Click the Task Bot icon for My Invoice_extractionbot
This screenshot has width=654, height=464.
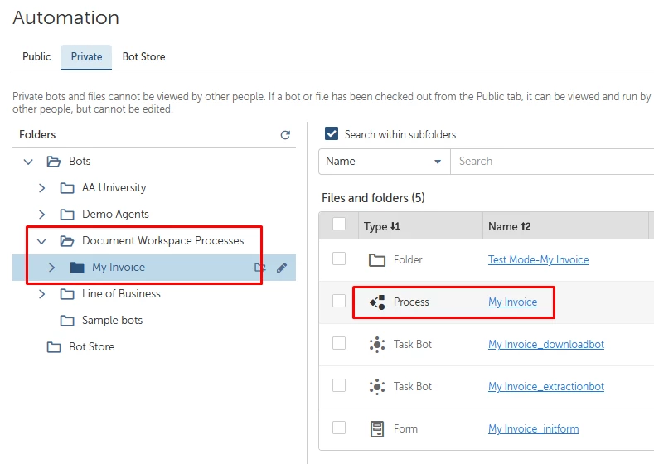point(377,387)
